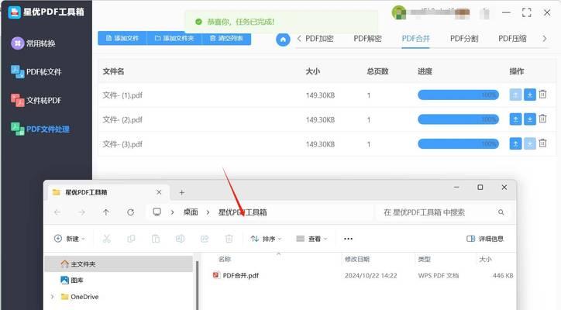Click the Explorer search magnifier icon
Image resolution: width=561 pixels, height=310 pixels.
tap(501, 212)
